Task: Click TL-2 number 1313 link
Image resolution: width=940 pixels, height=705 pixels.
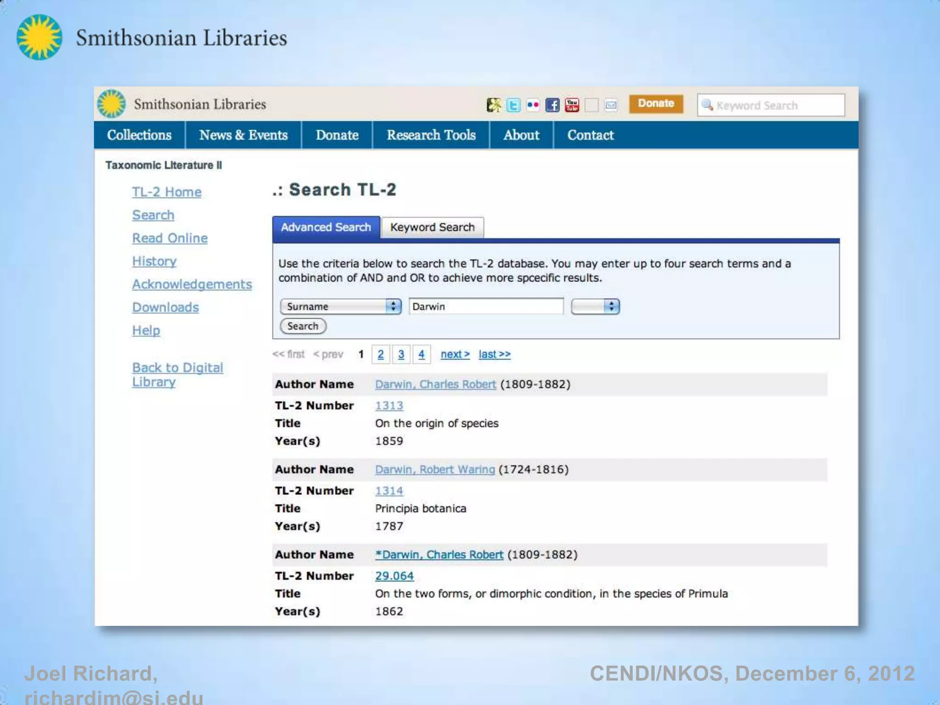Action: tap(389, 406)
